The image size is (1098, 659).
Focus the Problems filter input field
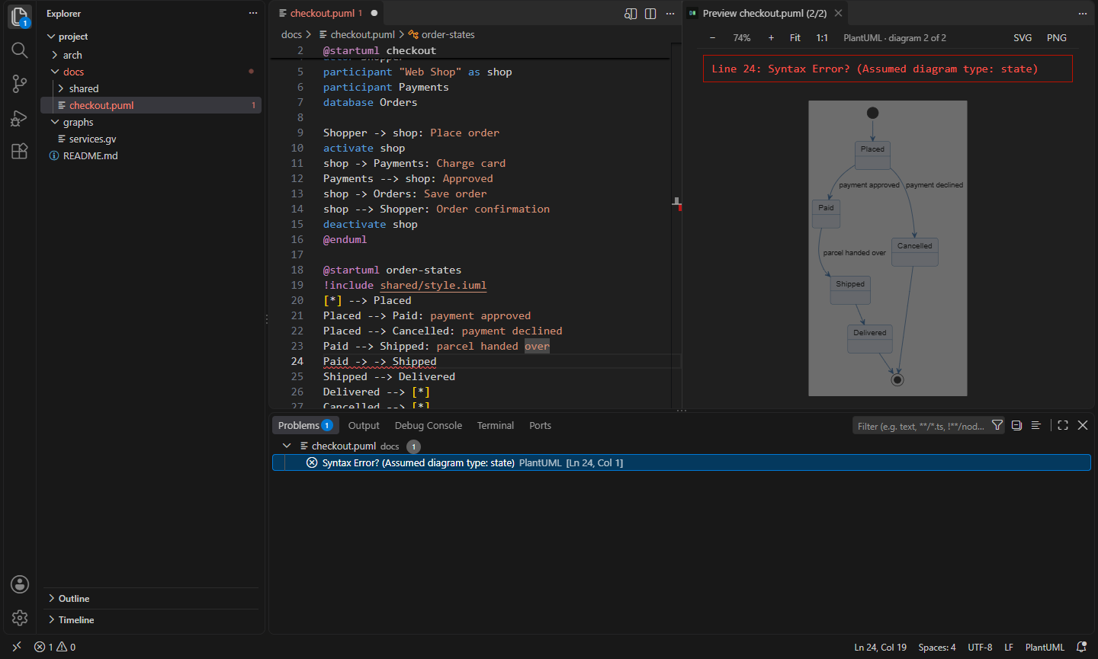(920, 426)
